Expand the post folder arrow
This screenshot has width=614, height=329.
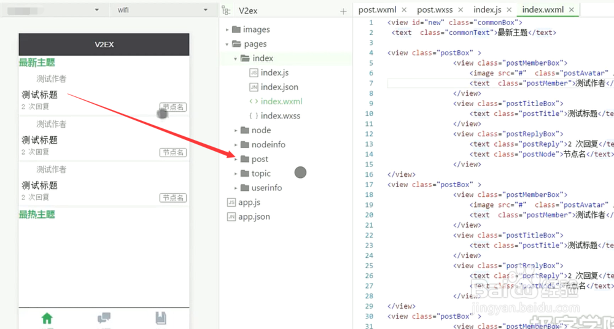tap(236, 160)
